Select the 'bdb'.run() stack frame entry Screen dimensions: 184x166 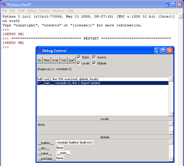tap(103, 79)
